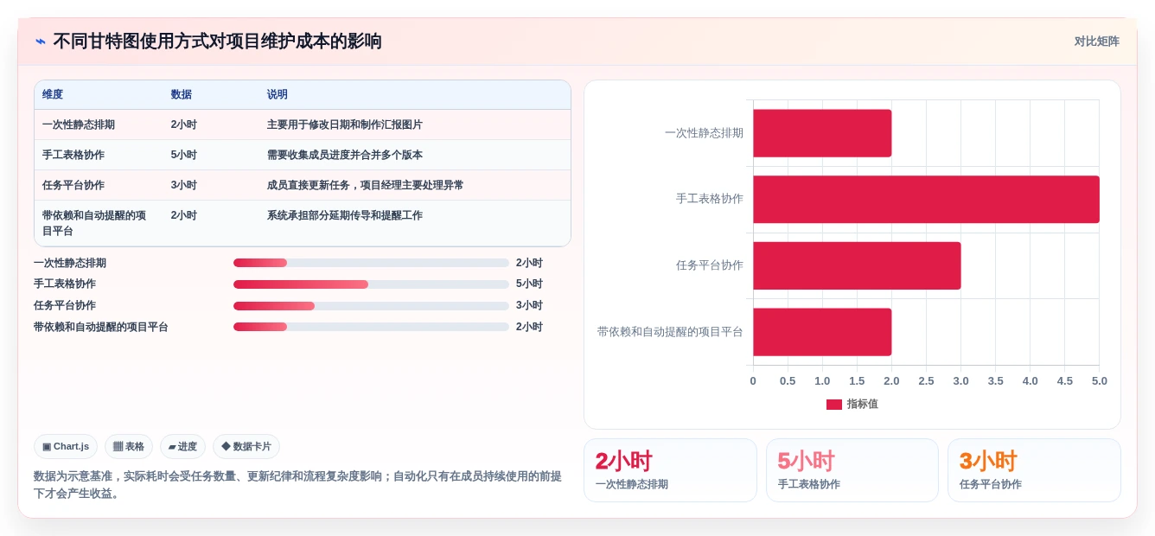Image resolution: width=1155 pixels, height=536 pixels.
Task: Click progress bar for 手工表格协作
Action: (371, 284)
